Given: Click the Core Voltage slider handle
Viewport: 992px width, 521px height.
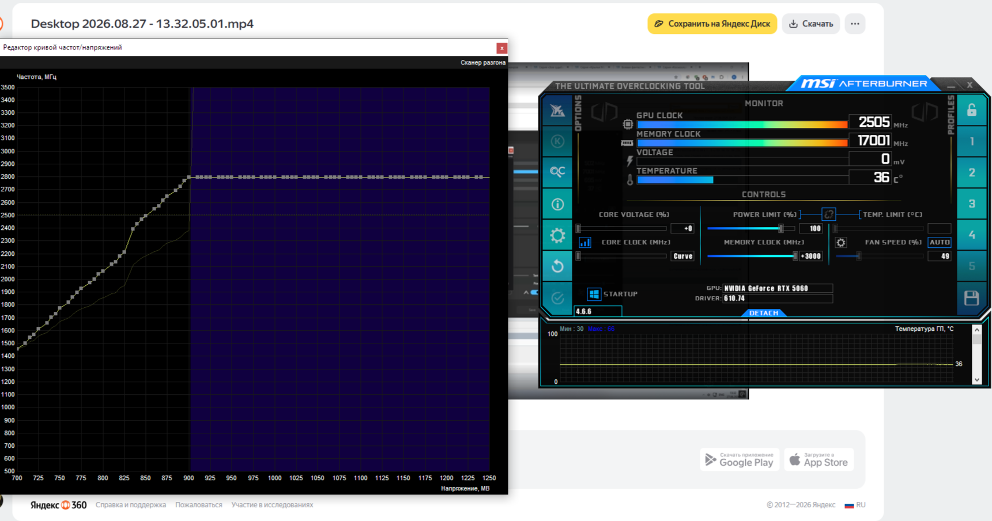Looking at the screenshot, I should [579, 228].
